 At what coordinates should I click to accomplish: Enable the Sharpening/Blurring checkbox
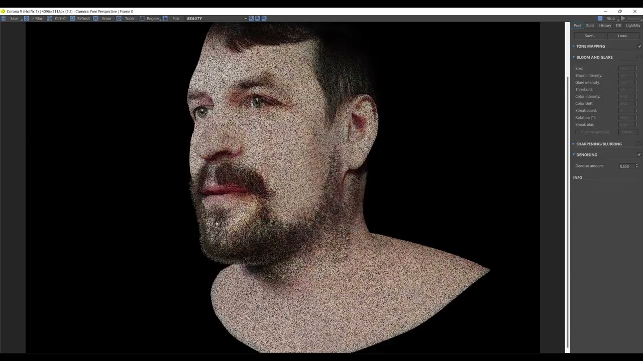(639, 144)
